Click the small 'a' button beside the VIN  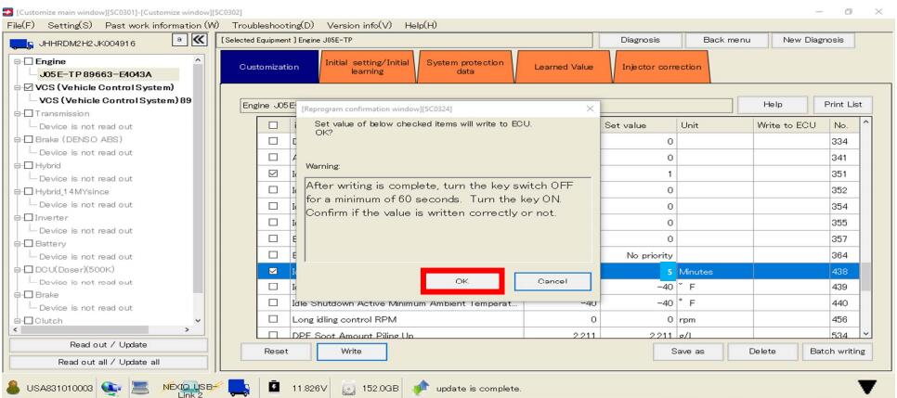(x=179, y=40)
